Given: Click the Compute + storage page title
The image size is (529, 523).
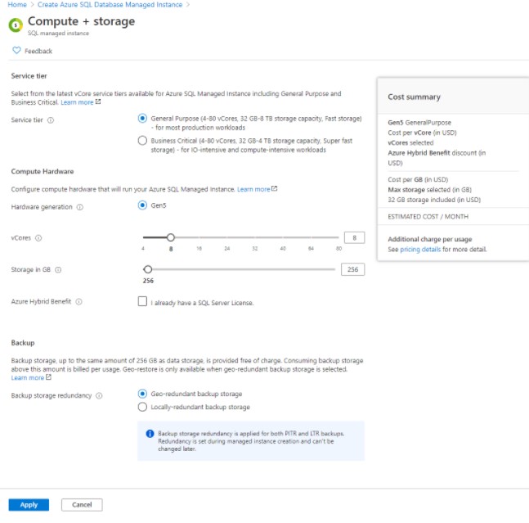Looking at the screenshot, I should 81,21.
